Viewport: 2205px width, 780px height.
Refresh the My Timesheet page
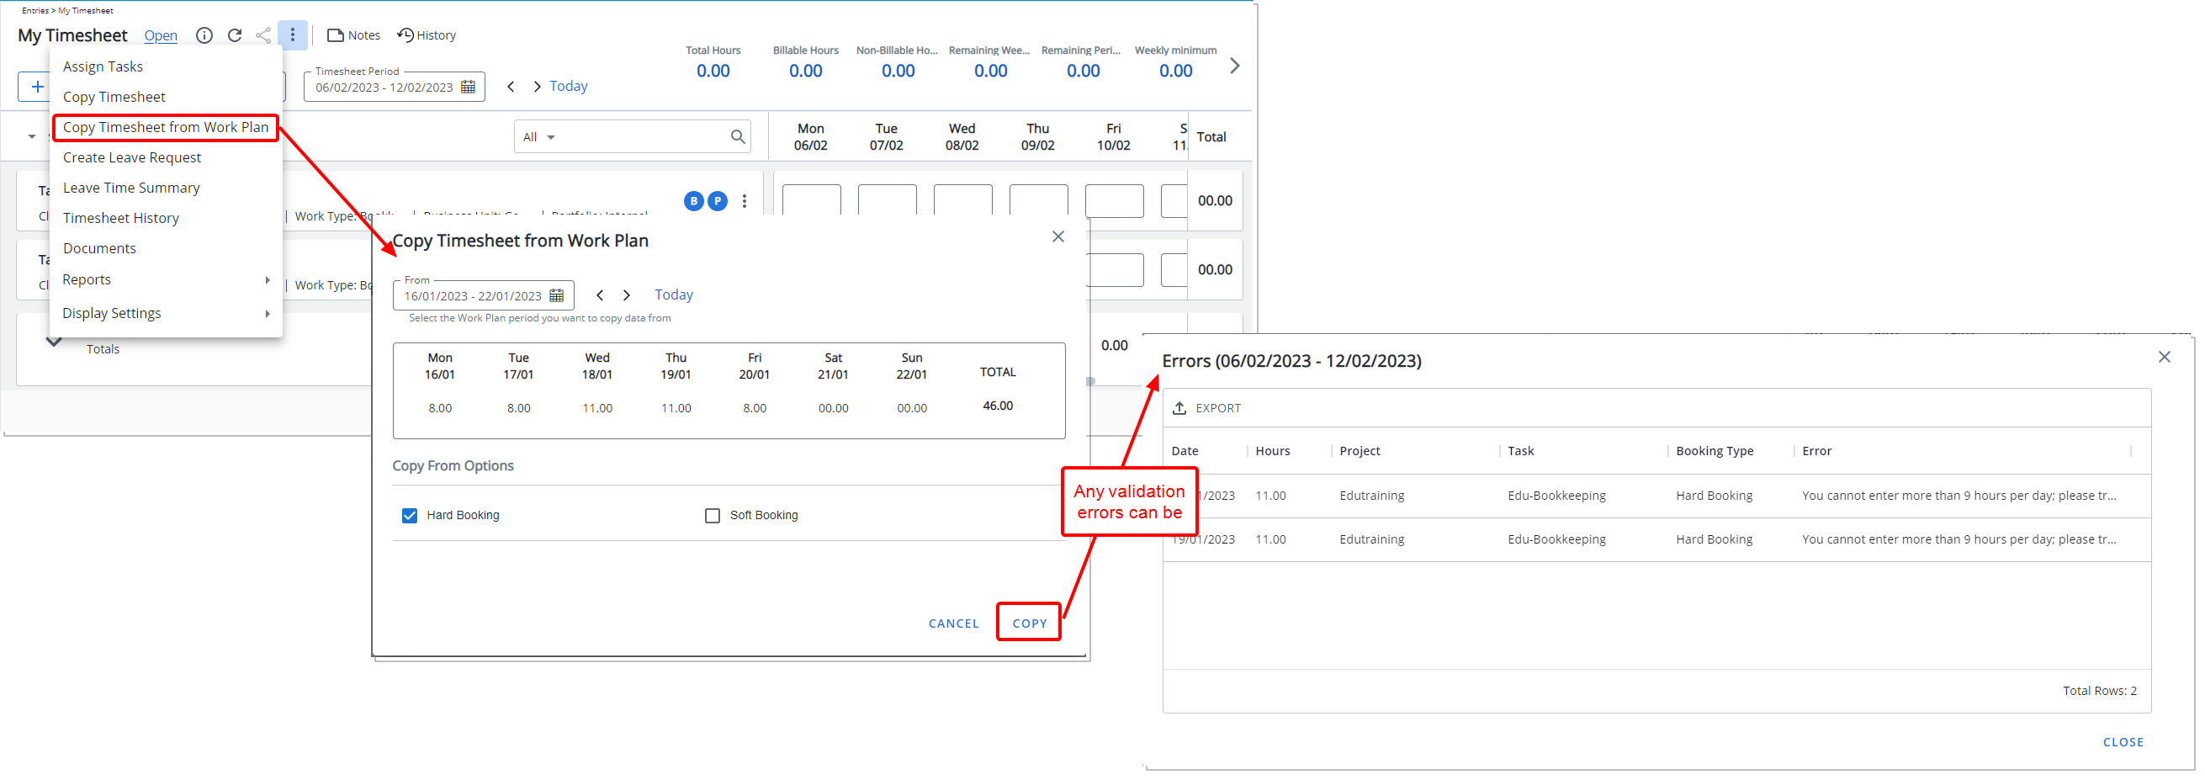[235, 35]
